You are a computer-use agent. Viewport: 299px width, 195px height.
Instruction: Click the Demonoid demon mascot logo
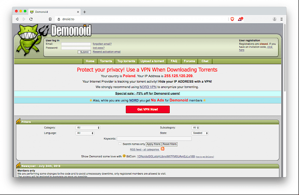(32, 40)
